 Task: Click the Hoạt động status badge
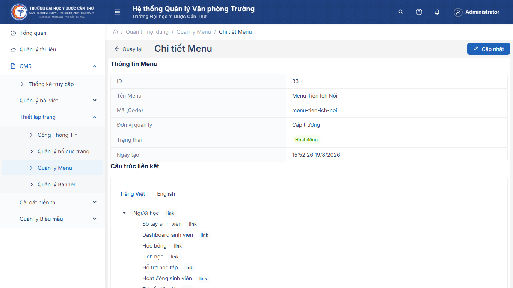pos(306,140)
